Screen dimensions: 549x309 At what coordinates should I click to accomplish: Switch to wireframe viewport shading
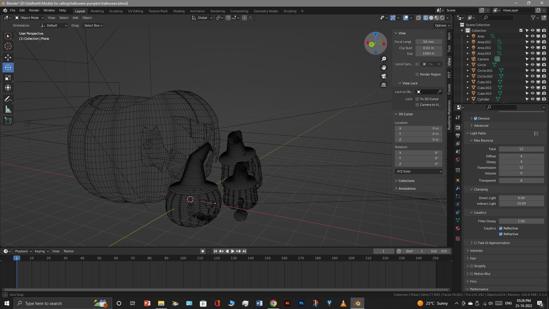click(426, 18)
